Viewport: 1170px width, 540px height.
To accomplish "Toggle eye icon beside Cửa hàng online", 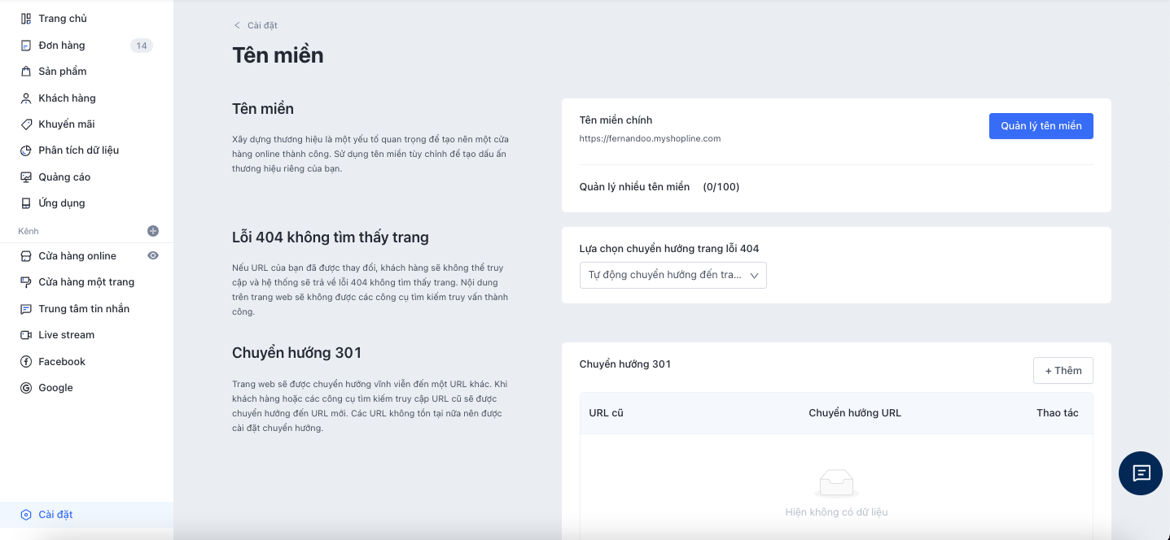I will (x=153, y=255).
